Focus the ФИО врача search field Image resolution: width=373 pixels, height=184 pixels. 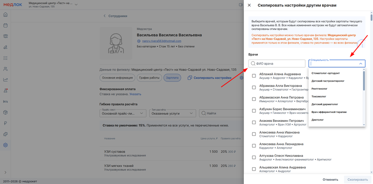coord(277,64)
